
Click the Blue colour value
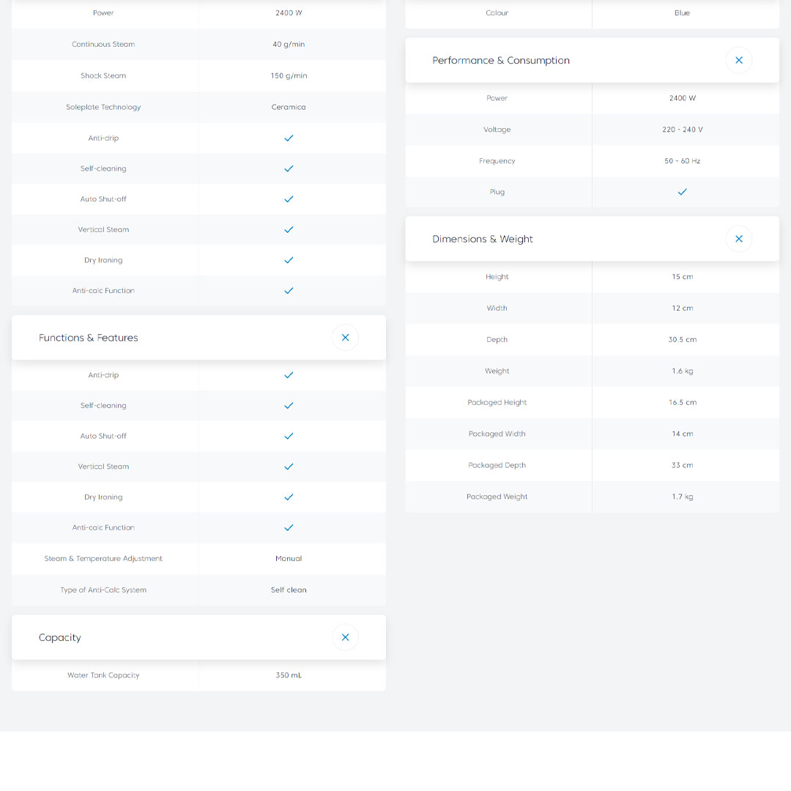point(682,13)
